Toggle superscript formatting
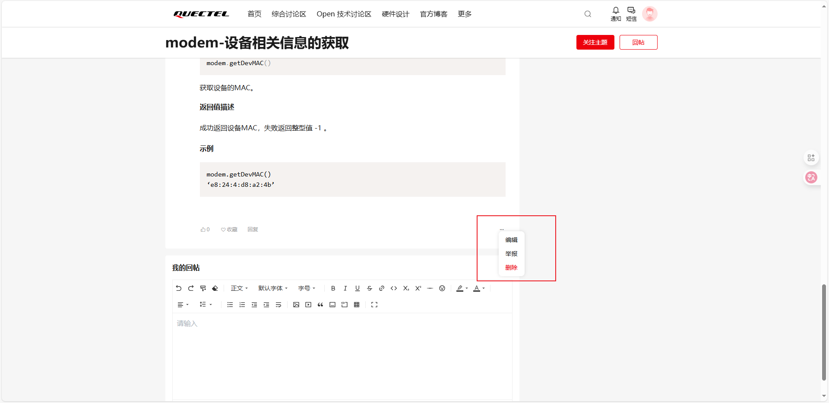The height and width of the screenshot is (403, 829). click(x=418, y=288)
